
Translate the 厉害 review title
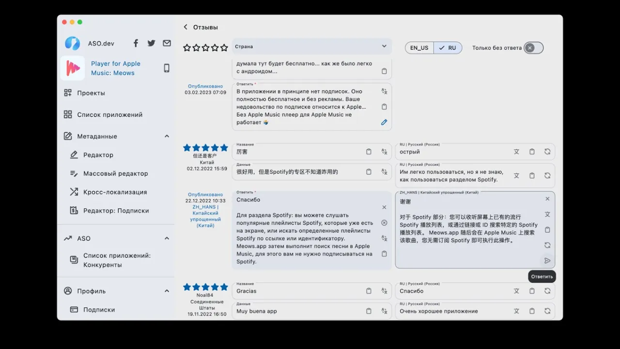point(384,152)
